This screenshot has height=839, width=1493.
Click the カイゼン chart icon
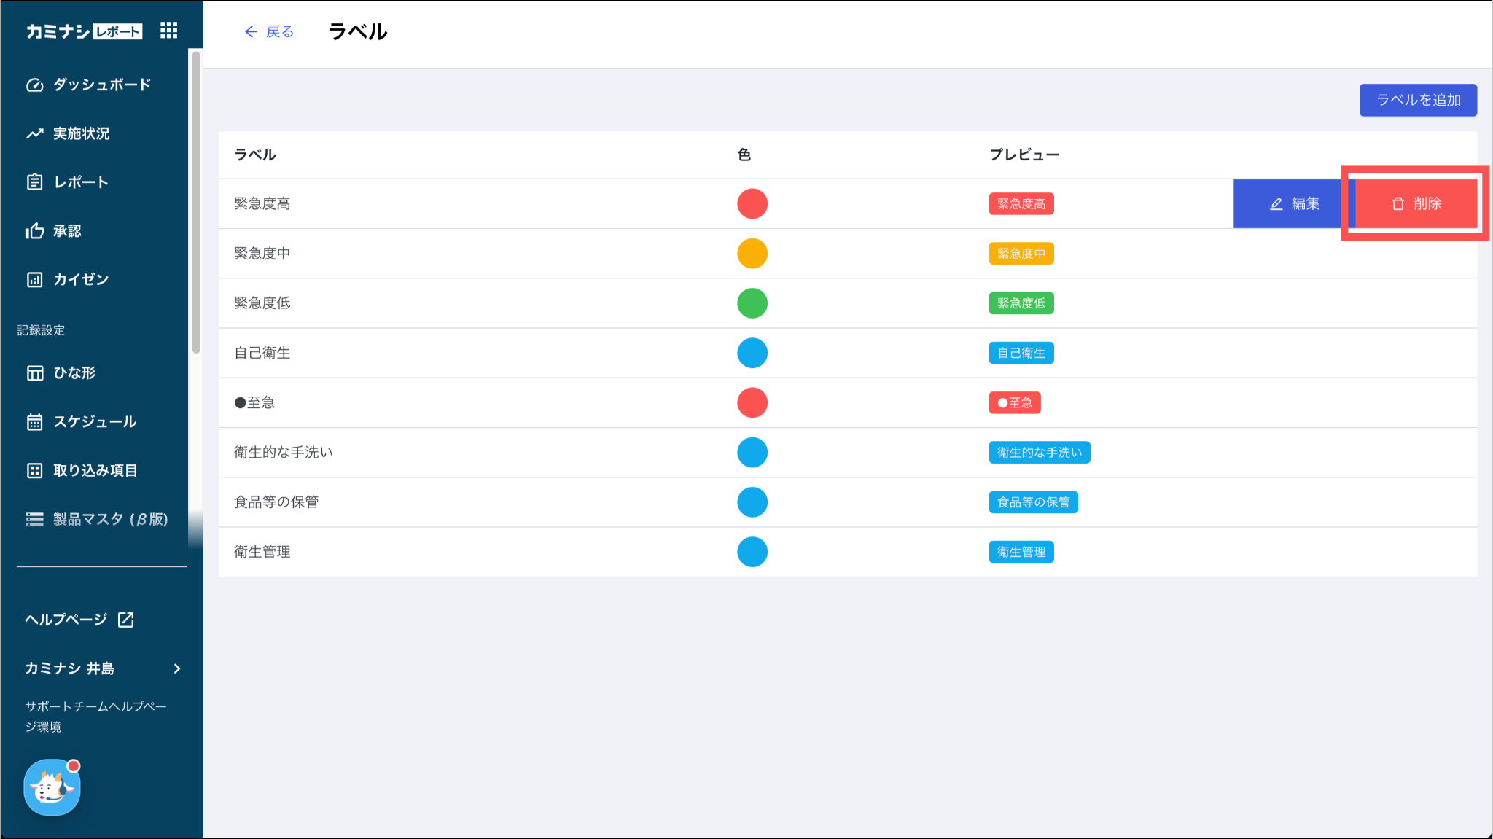(x=34, y=280)
